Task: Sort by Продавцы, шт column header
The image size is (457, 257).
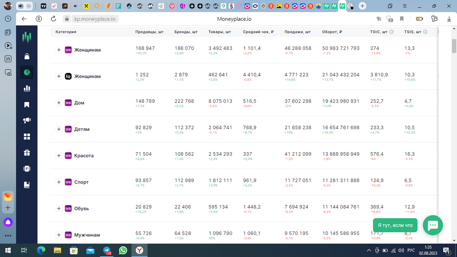Action: tap(149, 32)
